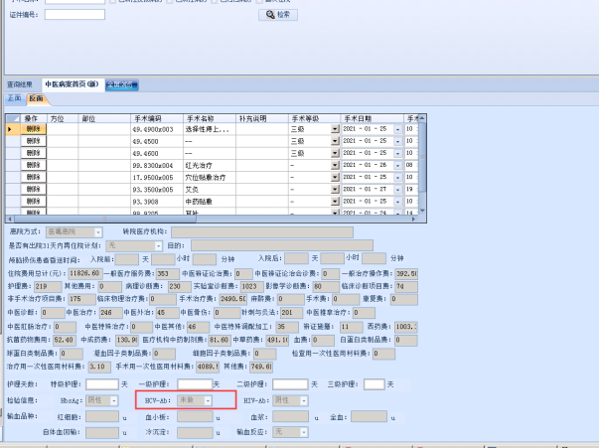Open the 离院方式 dropdown

click(x=98, y=232)
